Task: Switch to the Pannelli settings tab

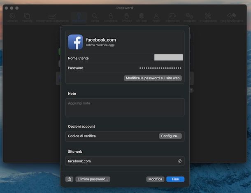Action: (27, 17)
